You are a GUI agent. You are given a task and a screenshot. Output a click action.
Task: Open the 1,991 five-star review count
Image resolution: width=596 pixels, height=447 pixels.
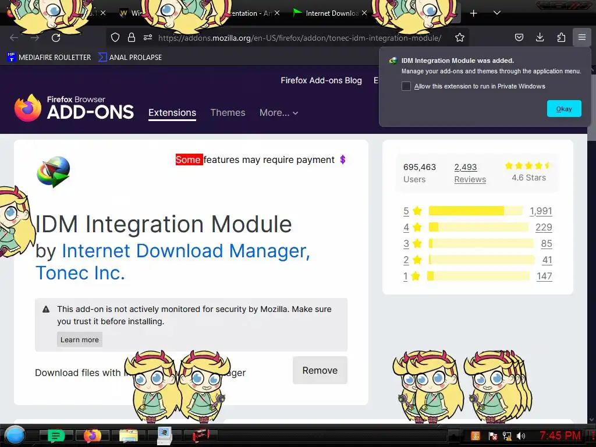point(541,211)
